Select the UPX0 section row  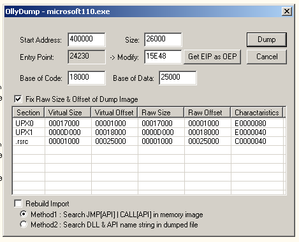click(x=149, y=124)
